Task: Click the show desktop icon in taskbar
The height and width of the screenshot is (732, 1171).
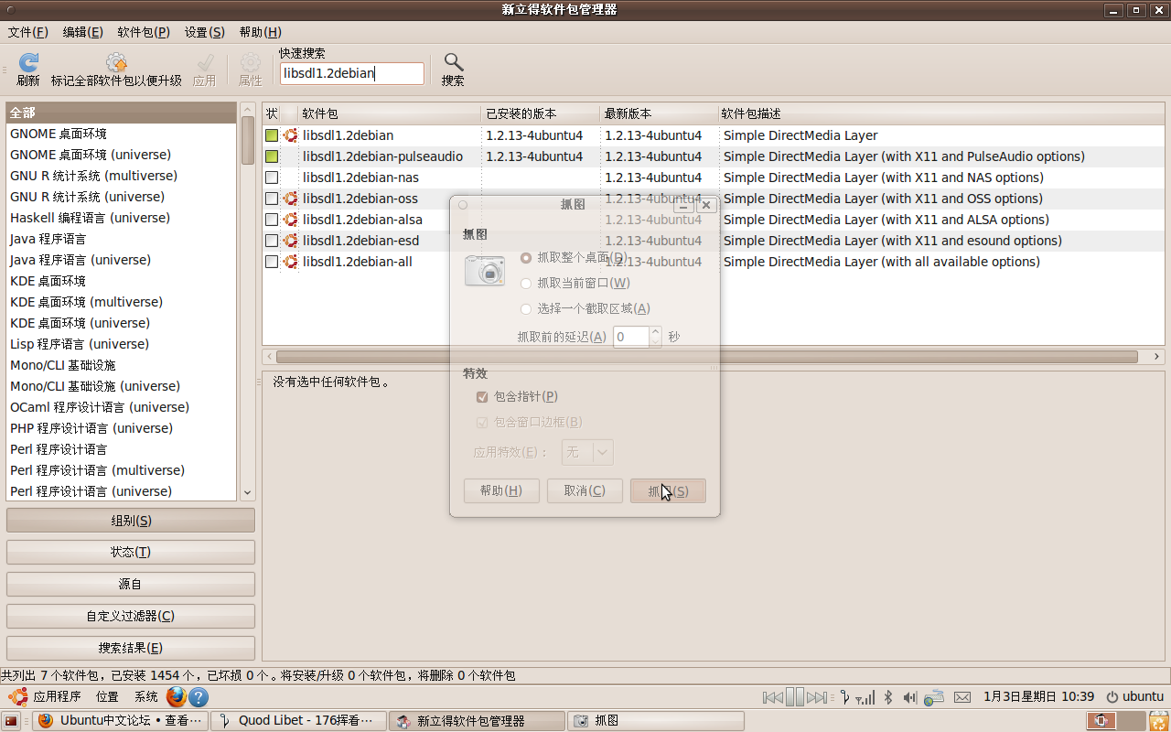Action: [x=12, y=721]
